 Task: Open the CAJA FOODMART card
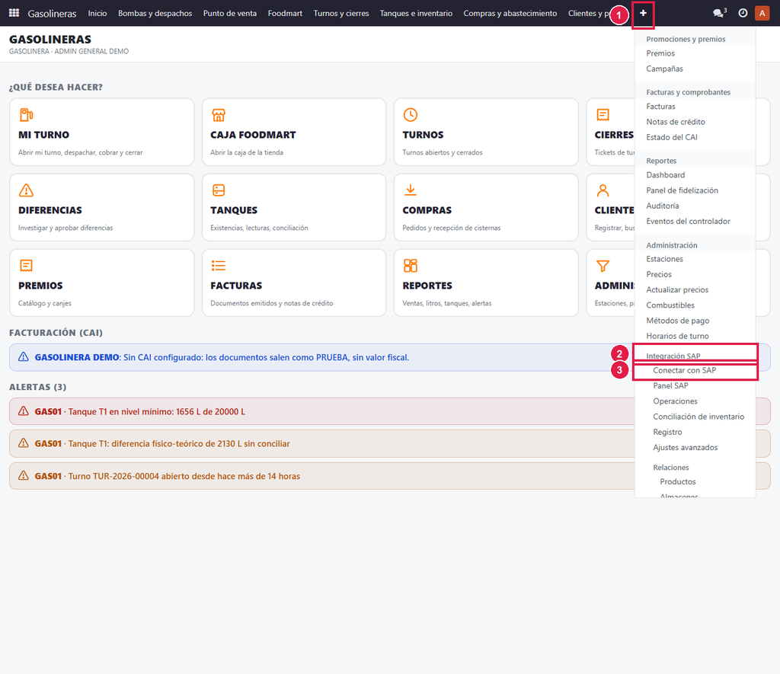click(x=294, y=132)
